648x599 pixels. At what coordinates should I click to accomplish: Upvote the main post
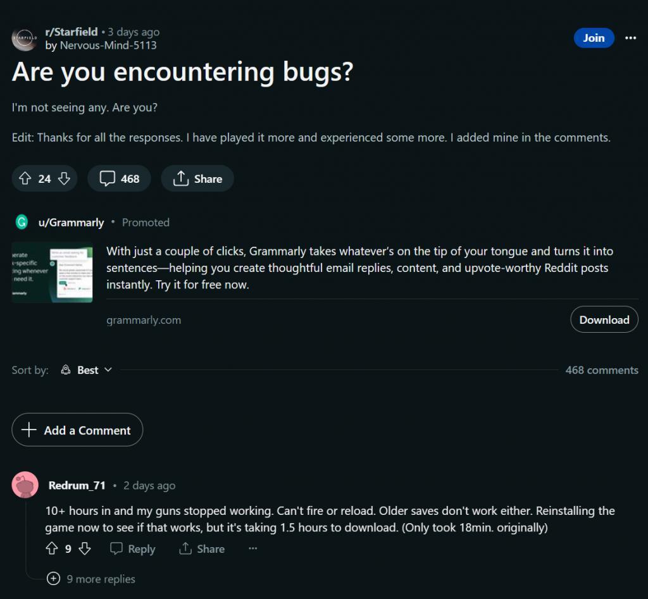coord(24,178)
